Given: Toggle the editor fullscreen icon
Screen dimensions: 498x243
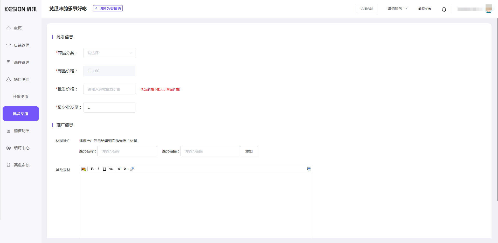Looking at the screenshot, I should 309,169.
